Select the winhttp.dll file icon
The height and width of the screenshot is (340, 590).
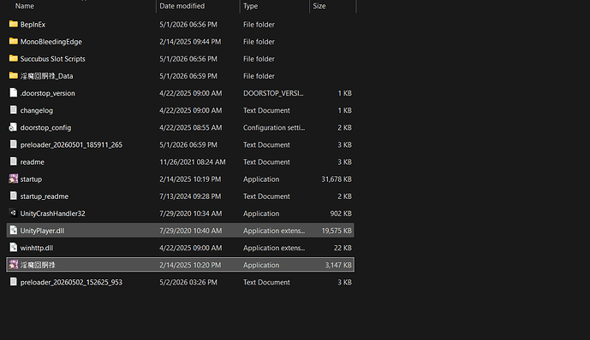coord(13,247)
